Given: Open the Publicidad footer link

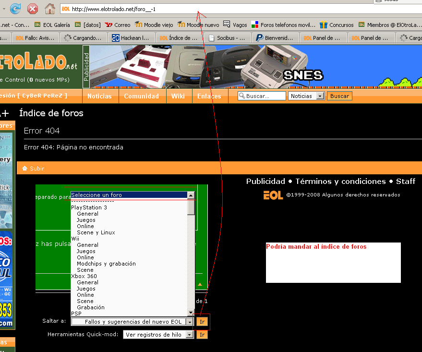Looking at the screenshot, I should [265, 182].
